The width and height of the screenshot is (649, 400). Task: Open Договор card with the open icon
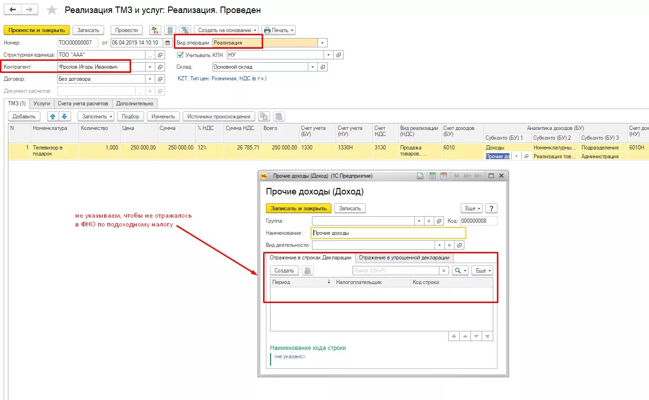(x=161, y=79)
